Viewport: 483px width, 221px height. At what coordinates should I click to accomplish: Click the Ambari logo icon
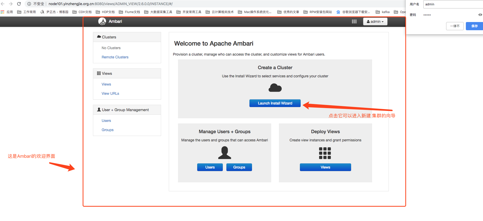coord(102,22)
